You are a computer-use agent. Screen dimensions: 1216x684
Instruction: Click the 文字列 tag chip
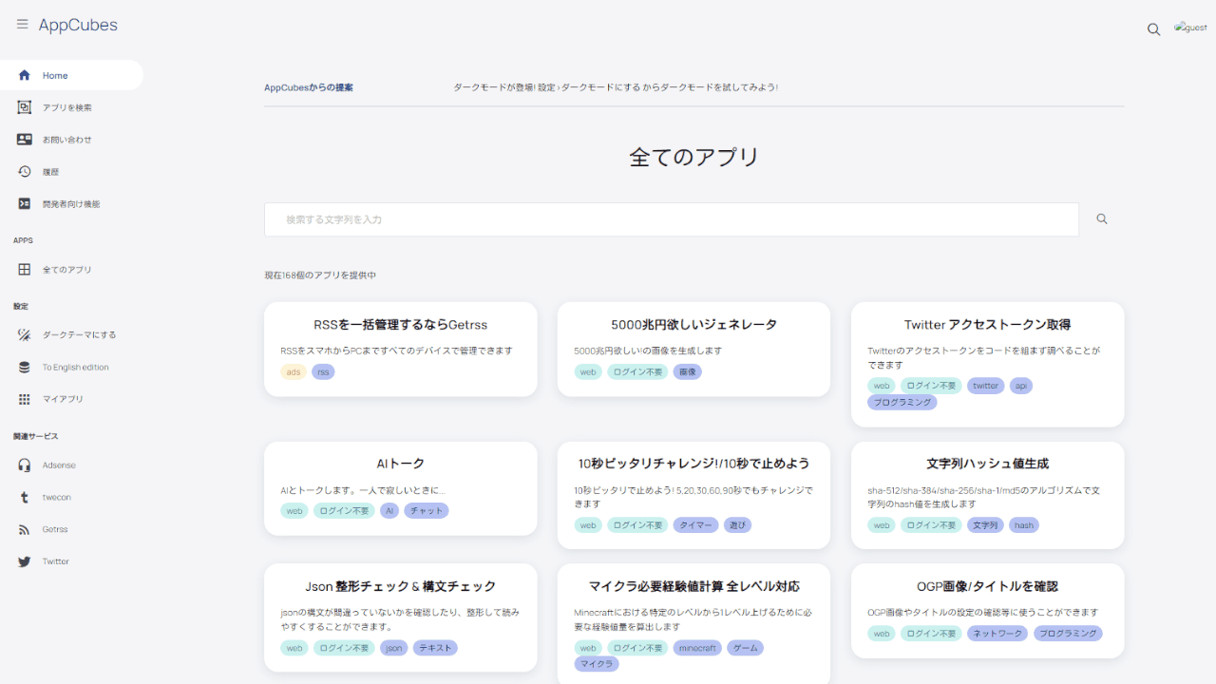coord(985,525)
